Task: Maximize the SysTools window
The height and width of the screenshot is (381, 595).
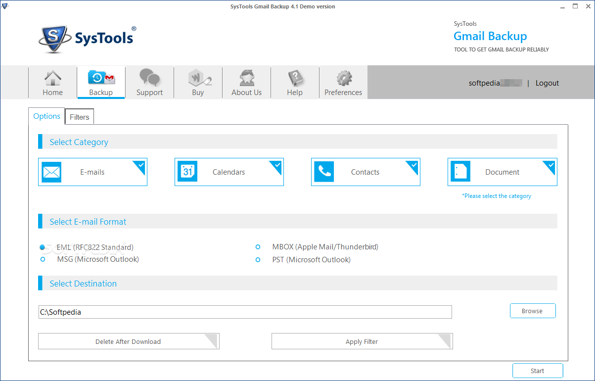Action: click(x=575, y=6)
